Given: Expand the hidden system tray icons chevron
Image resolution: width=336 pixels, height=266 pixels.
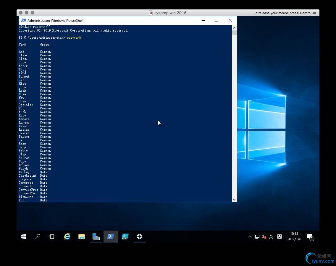Looking at the screenshot, I should (x=250, y=237).
